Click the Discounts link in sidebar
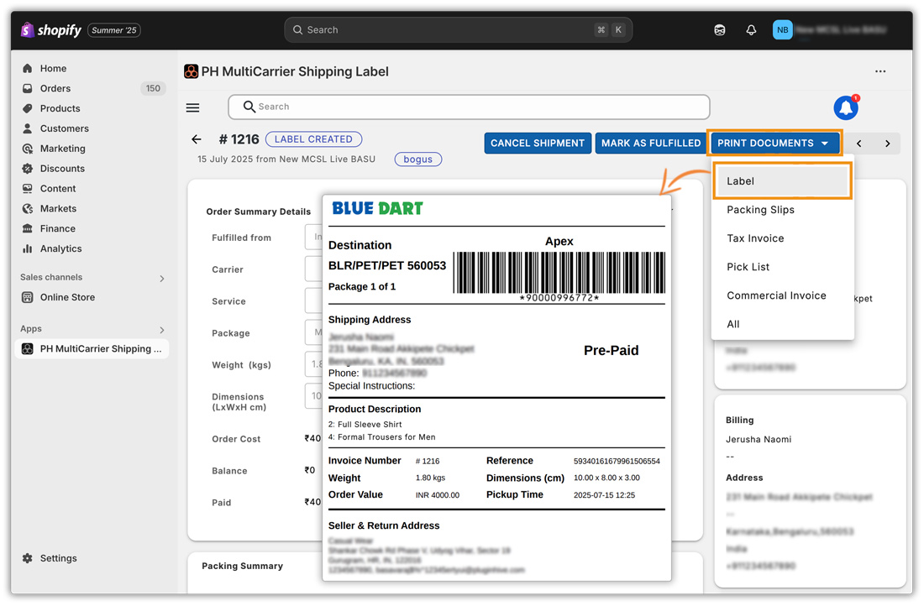Screen dimensions: 924x606 click(x=62, y=169)
